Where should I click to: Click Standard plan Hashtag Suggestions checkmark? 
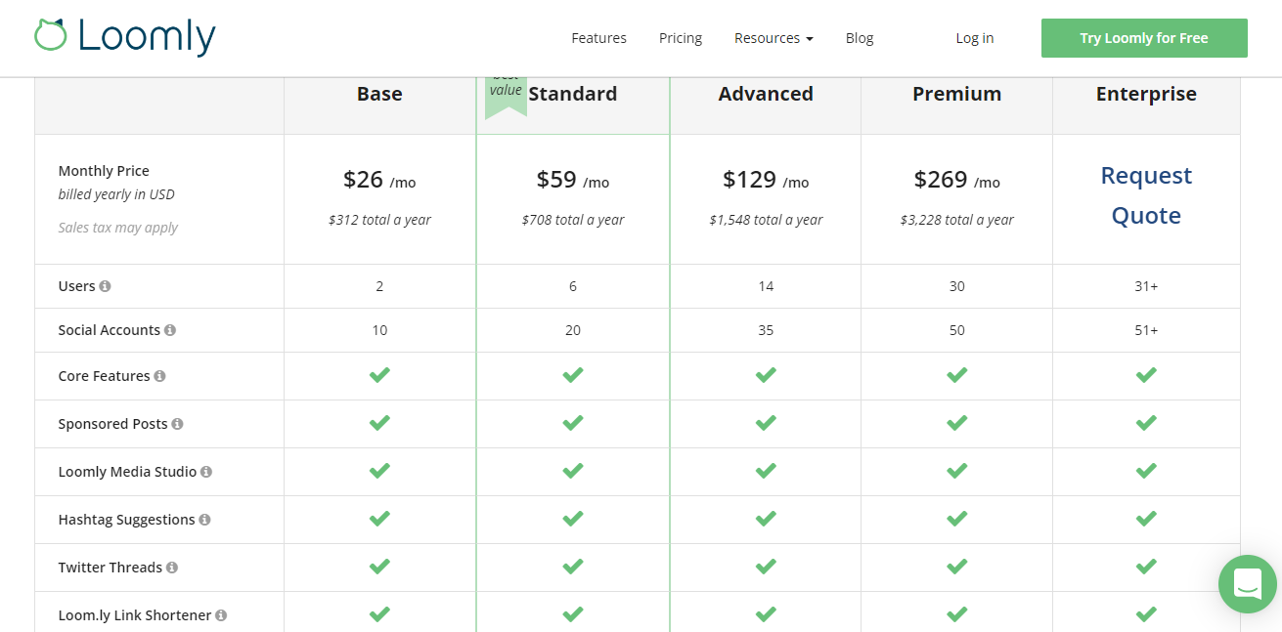(x=573, y=519)
